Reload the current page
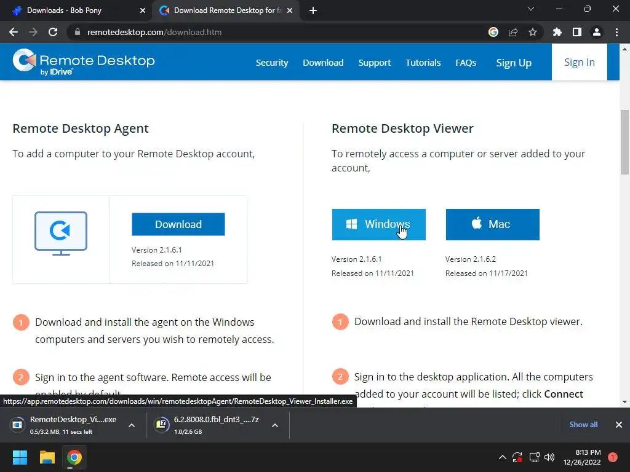Screen dimensions: 630x472 click(x=53, y=32)
